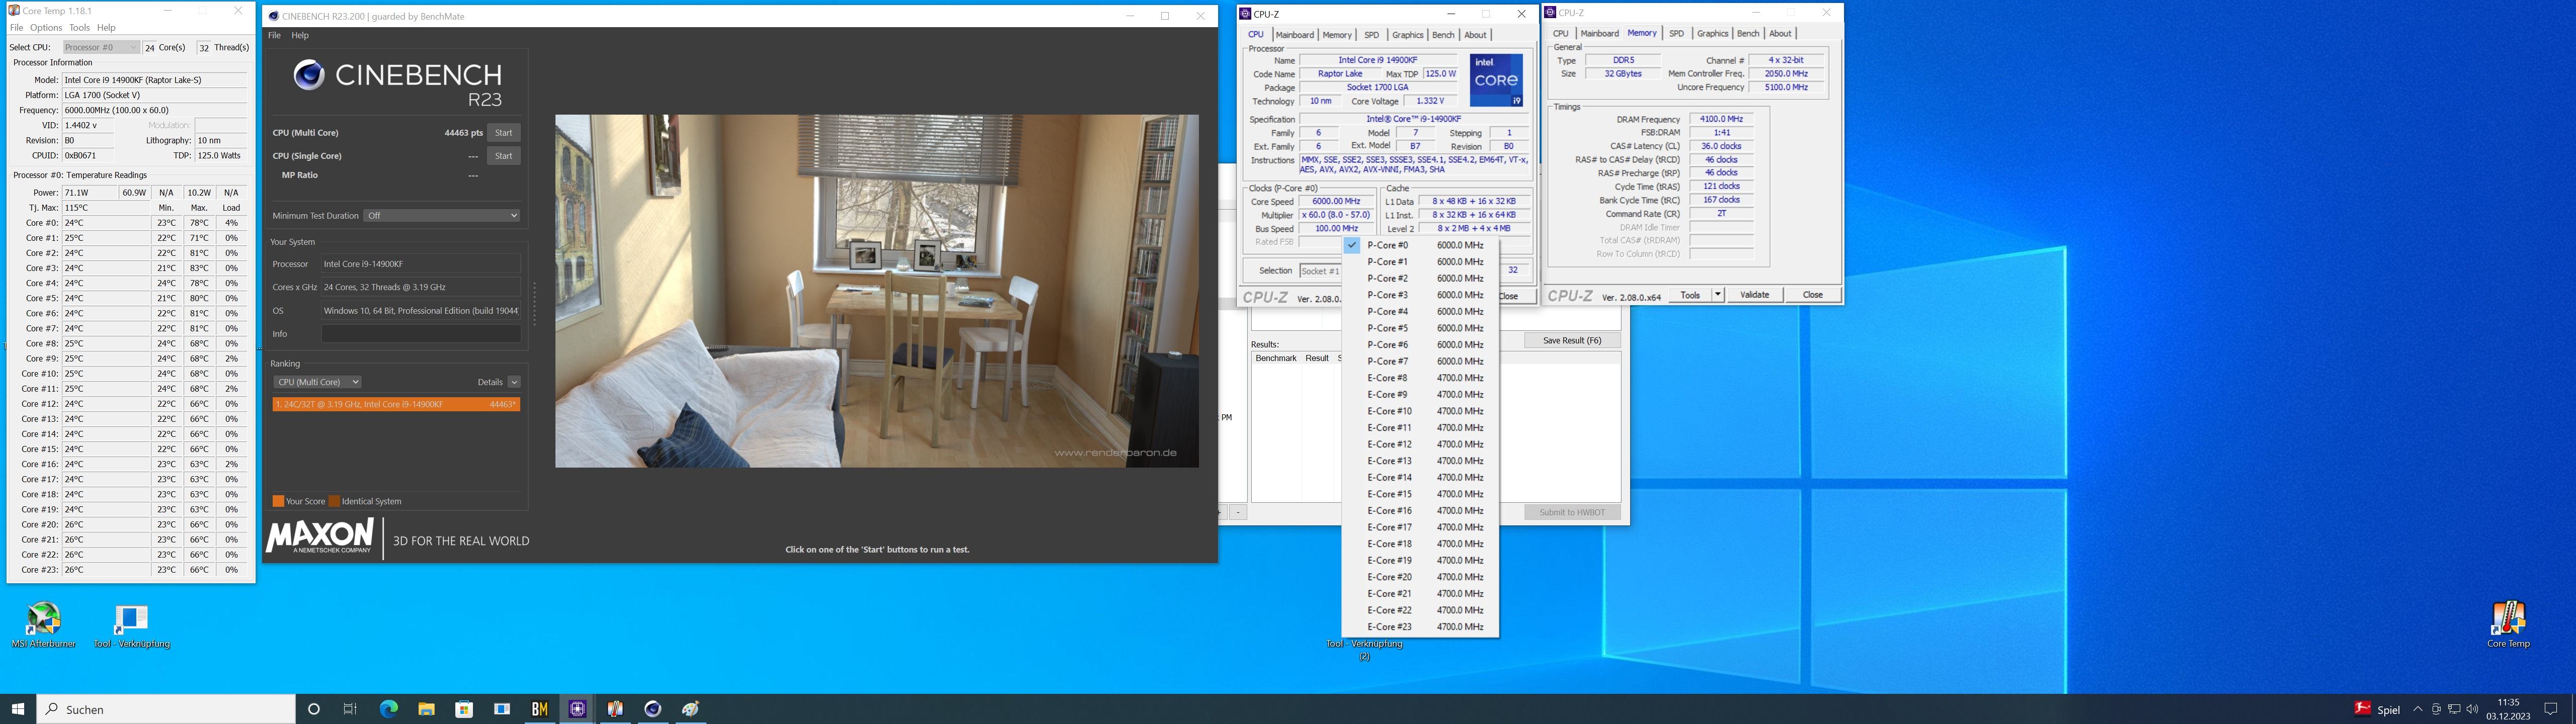Expand the Details dropdown in Ranking
Image resolution: width=2576 pixels, height=724 pixels.
[514, 382]
